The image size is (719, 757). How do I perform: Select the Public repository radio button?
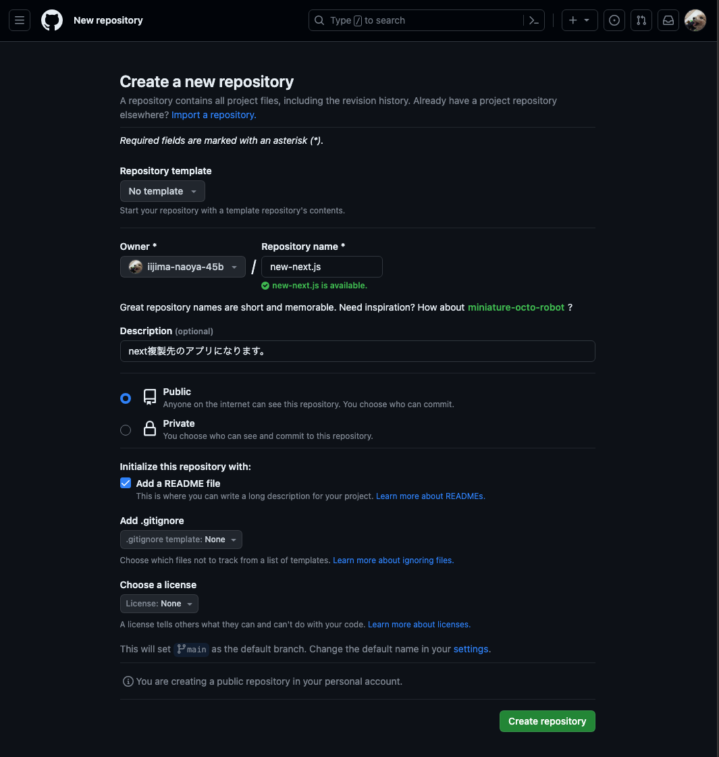(125, 398)
